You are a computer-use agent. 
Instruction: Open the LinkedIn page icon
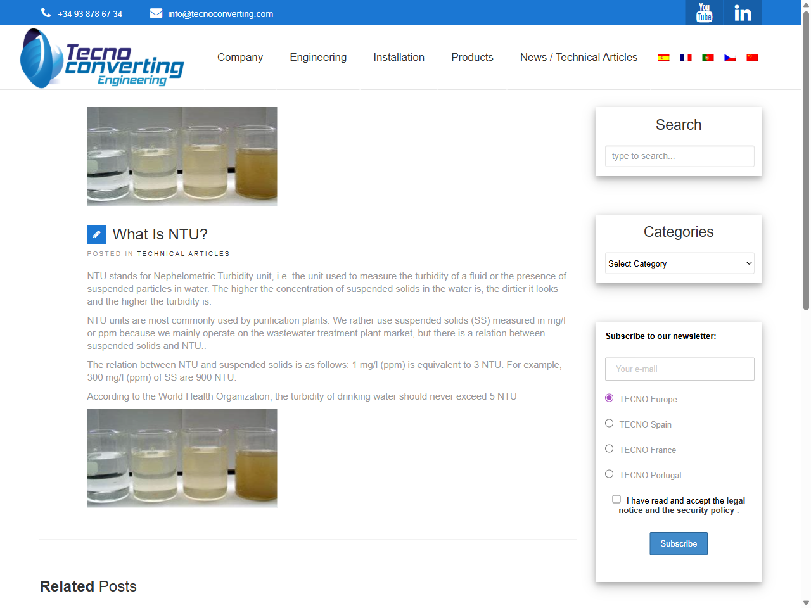(742, 13)
